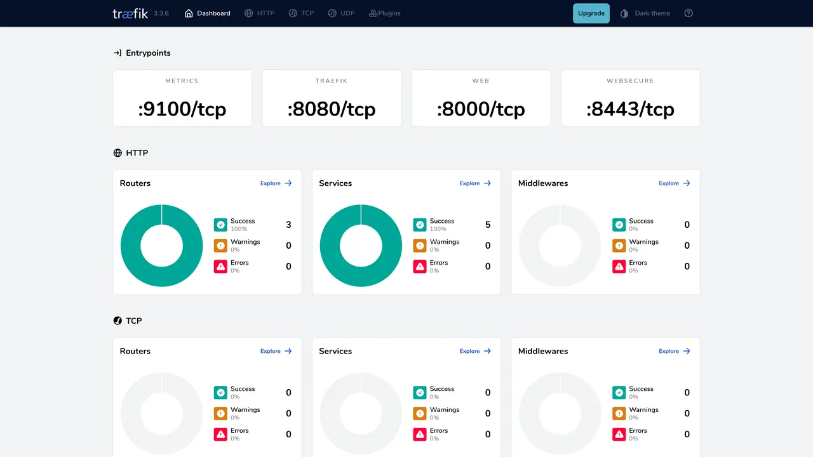Explore HTTP Services
Viewport: 813px width, 457px height.
(476, 183)
